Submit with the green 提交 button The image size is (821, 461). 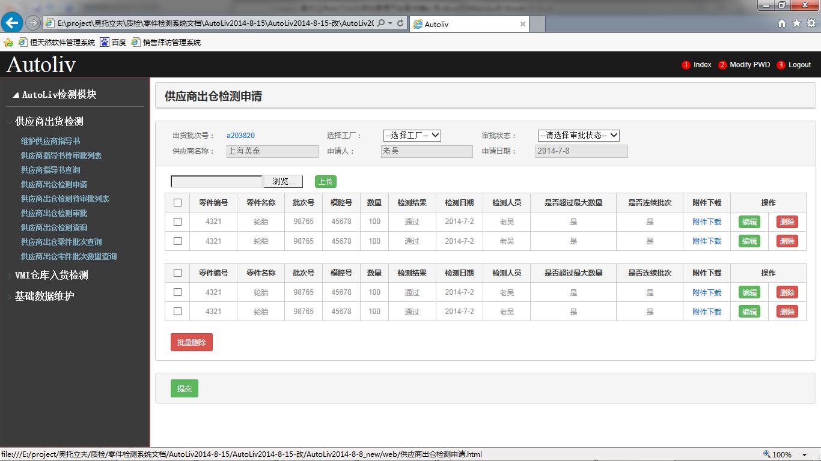185,388
